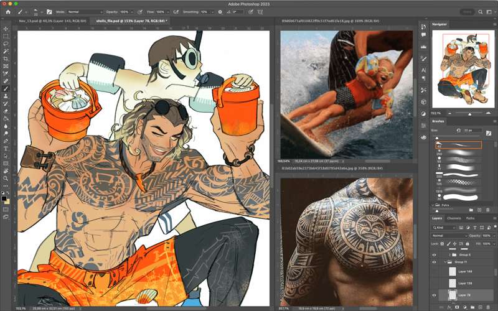Open the Character panel icon in dock
498x311 pixels.
(x=423, y=70)
